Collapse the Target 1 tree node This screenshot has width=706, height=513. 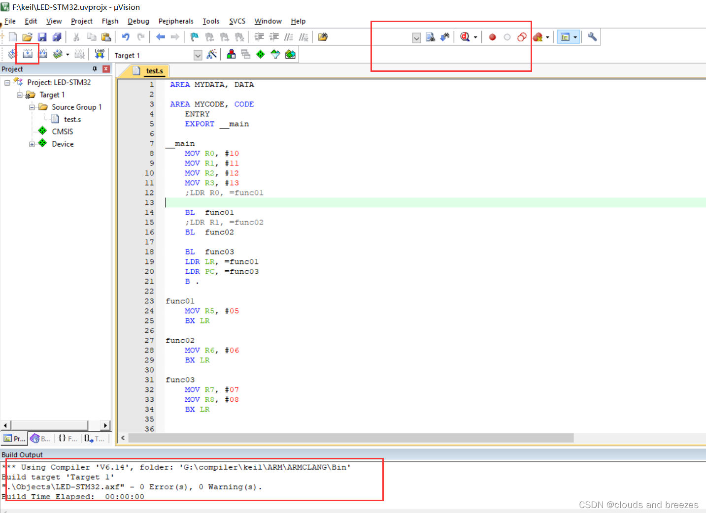[20, 95]
